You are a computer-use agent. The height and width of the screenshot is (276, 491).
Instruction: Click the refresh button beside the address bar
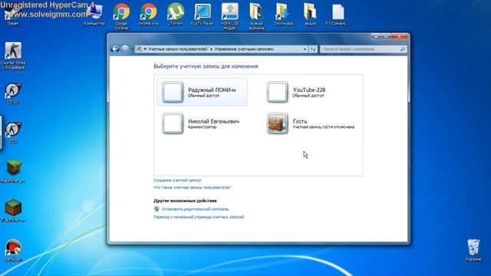313,49
